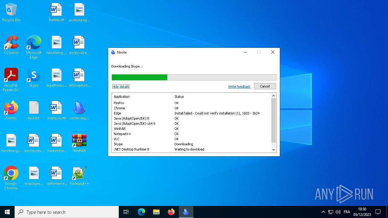Screen dimensions: 388x218
Task: Click the taskbar search box
Action: (67, 212)
